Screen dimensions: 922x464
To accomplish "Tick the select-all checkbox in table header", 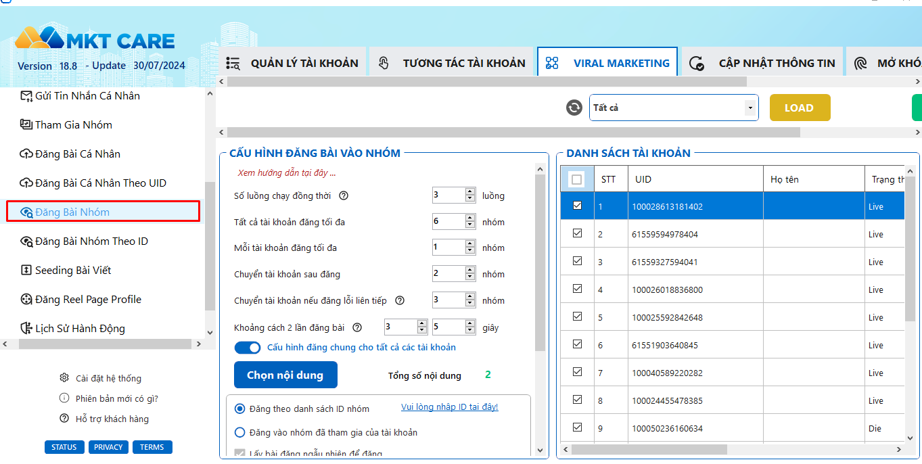I will point(576,179).
